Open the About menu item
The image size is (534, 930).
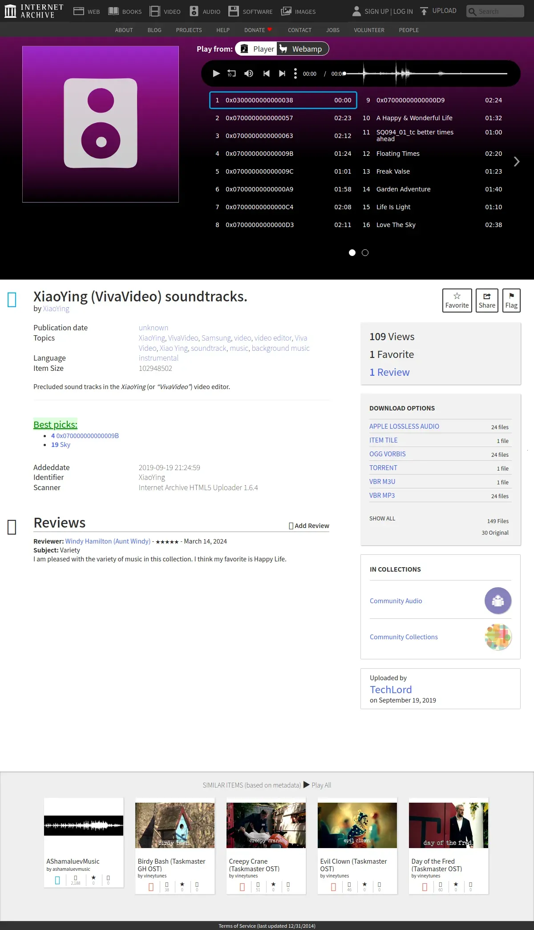(124, 30)
